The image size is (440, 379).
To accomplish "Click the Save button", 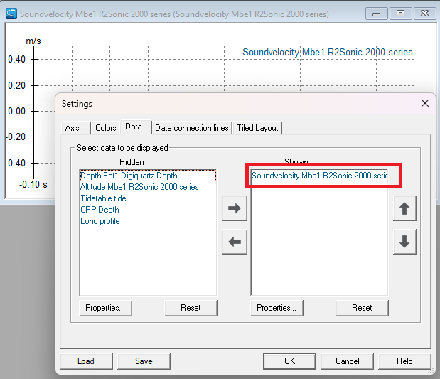I will 144,361.
